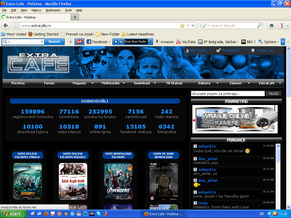The height and width of the screenshot is (218, 291).
Task: Click the Odjavi se logout link
Action: click(x=264, y=51)
